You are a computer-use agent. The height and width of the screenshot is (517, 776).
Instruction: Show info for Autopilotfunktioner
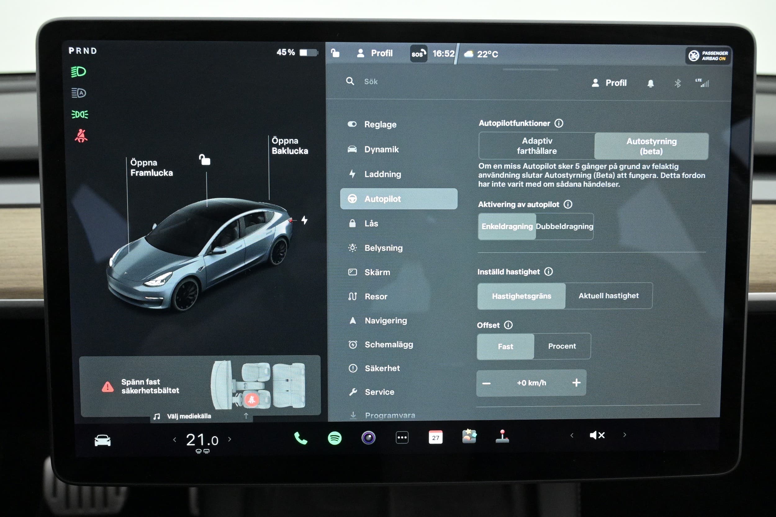pyautogui.click(x=559, y=123)
